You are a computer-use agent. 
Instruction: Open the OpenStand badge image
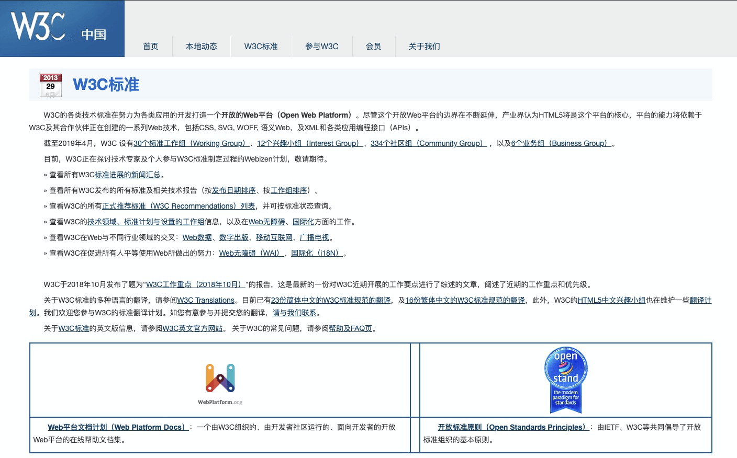point(566,380)
